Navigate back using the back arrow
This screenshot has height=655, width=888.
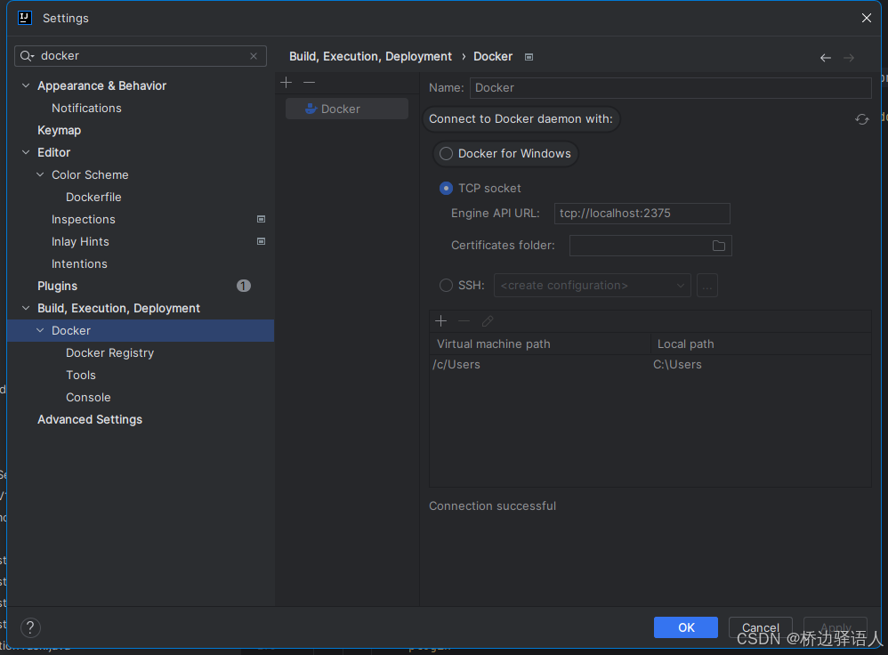tap(825, 57)
